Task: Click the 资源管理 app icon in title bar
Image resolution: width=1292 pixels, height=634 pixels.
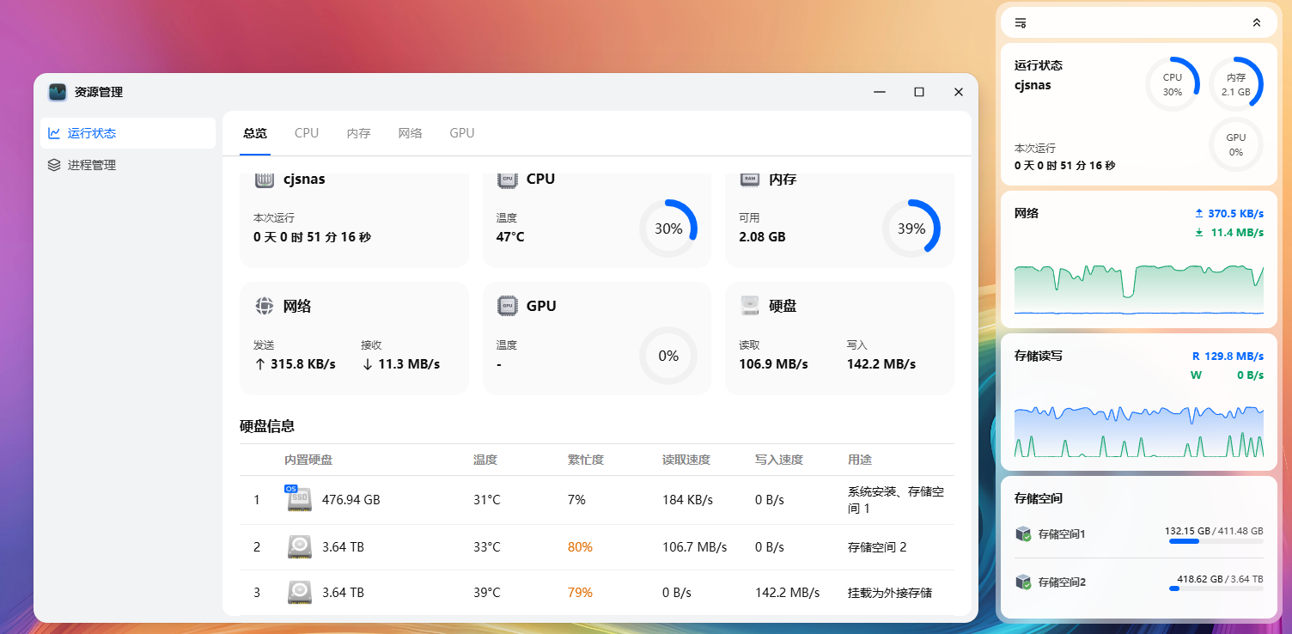Action: click(57, 92)
